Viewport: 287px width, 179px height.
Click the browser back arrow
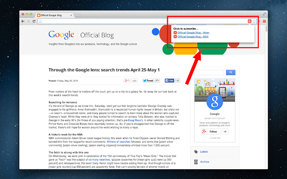[x=23, y=21]
